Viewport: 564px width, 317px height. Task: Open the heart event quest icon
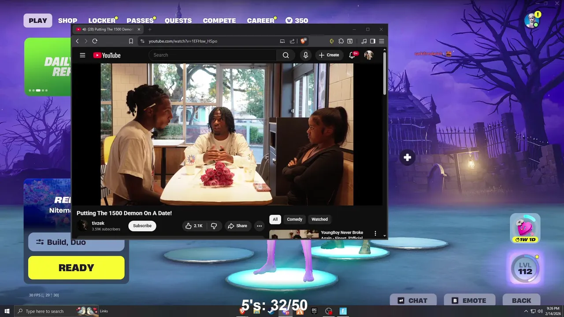point(525,228)
